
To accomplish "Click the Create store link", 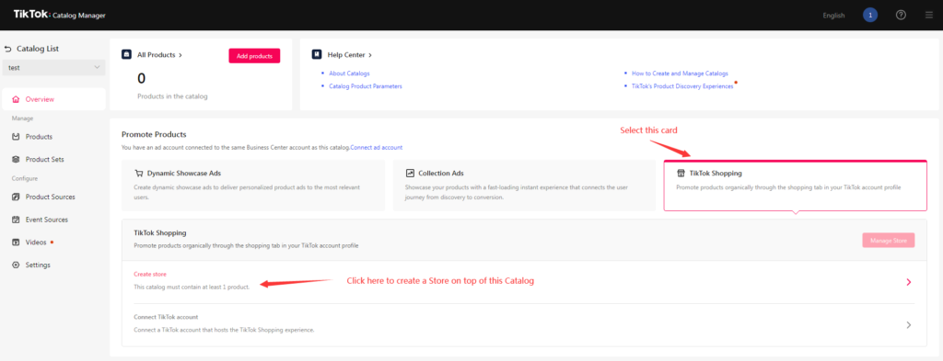I will pos(150,274).
